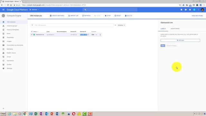Open the row's three-dot more actions menu
This screenshot has height=116, width=206.
(x=100, y=35)
